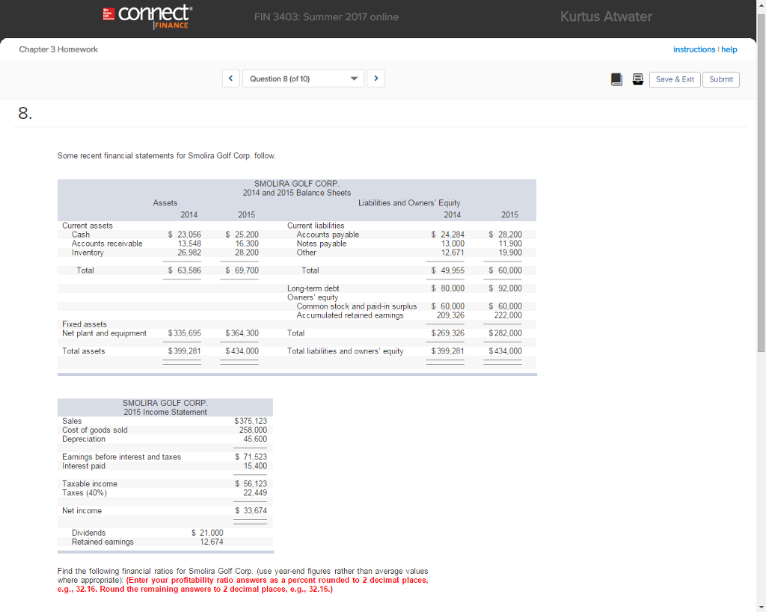This screenshot has width=766, height=612.
Task: Click net income value $ 33,674
Action: point(251,511)
